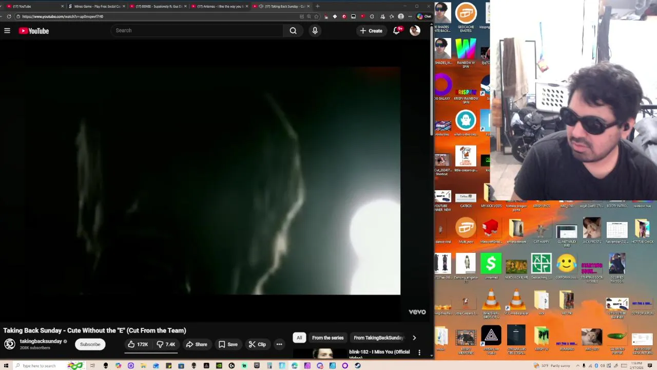The width and height of the screenshot is (657, 370).
Task: Select the HECTIK desktop folder
Action: [x=567, y=303]
